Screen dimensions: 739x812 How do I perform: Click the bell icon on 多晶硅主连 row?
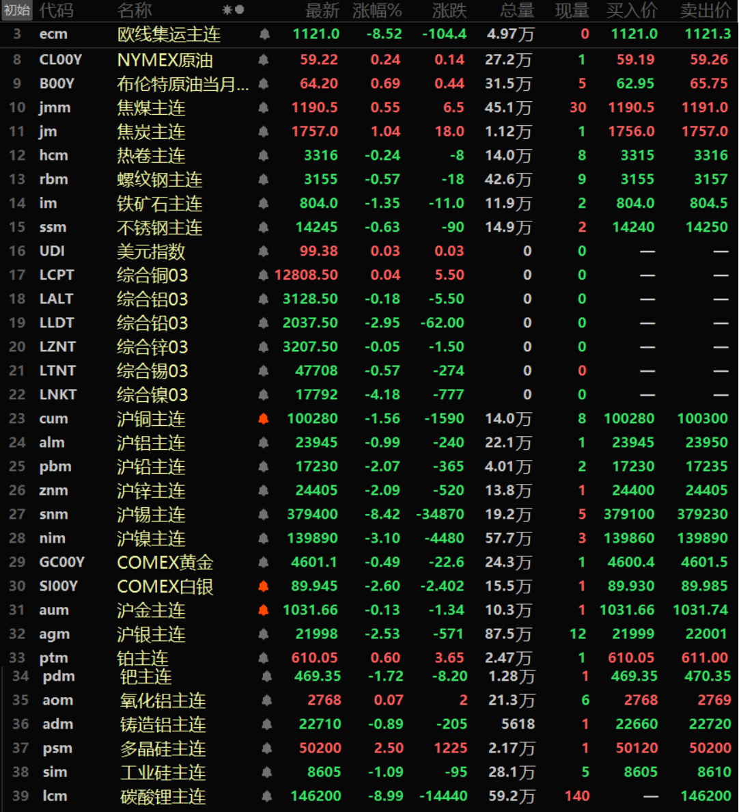point(267,748)
